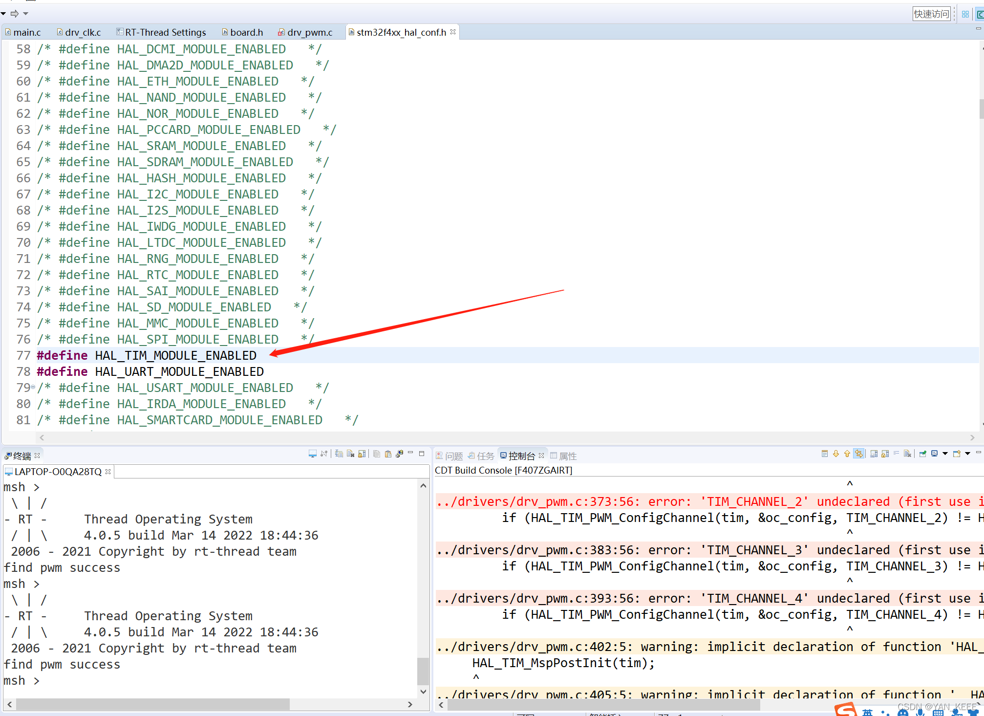984x716 pixels.
Task: Switch to main.c editor tab
Action: (x=23, y=32)
